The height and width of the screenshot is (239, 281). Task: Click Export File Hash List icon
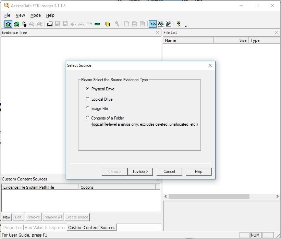(x=135, y=24)
